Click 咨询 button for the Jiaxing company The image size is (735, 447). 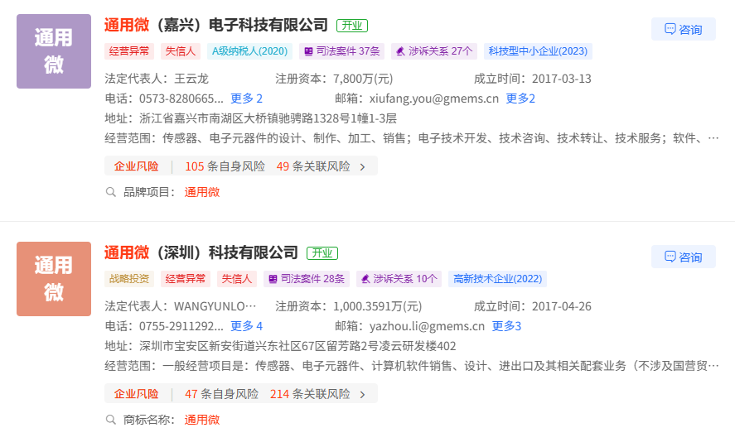683,30
